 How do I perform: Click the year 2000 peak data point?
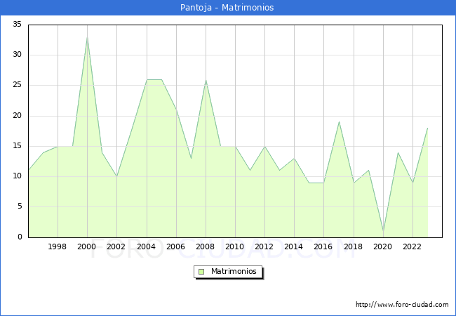(87, 37)
